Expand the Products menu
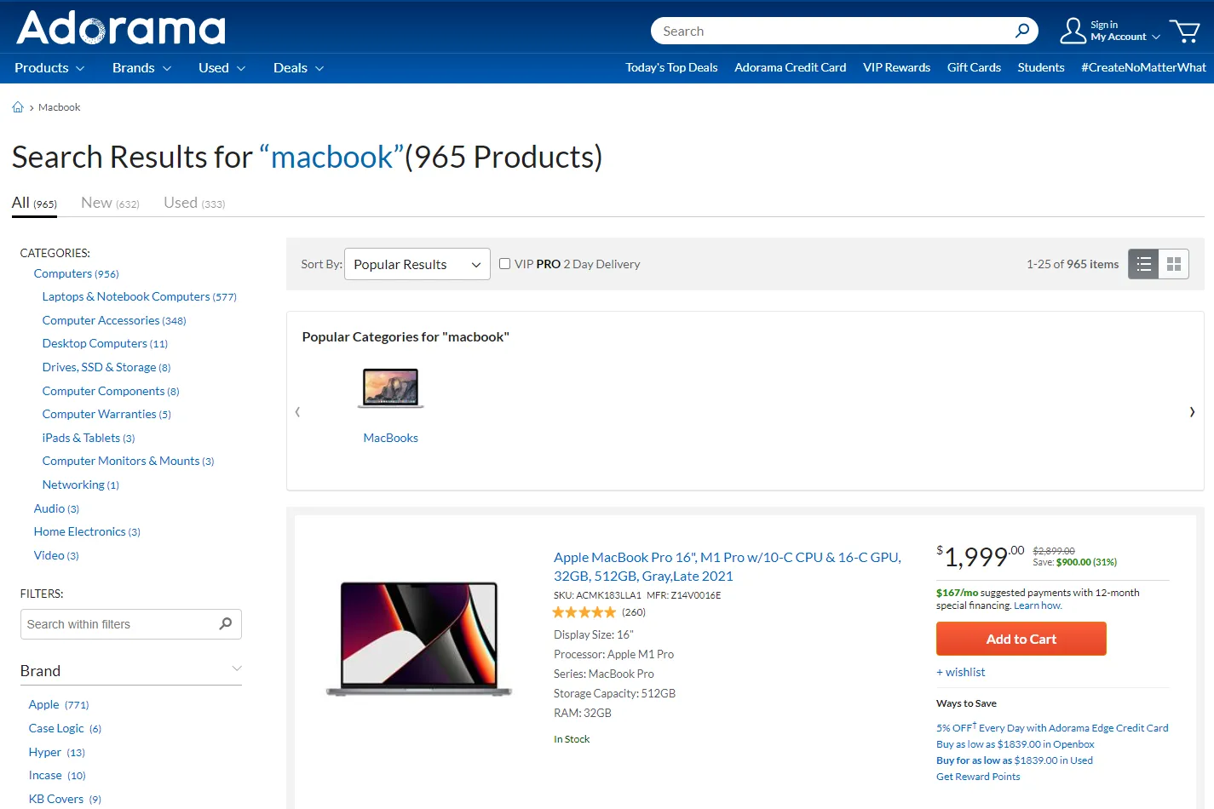Image resolution: width=1214 pixels, height=809 pixels. tap(49, 68)
